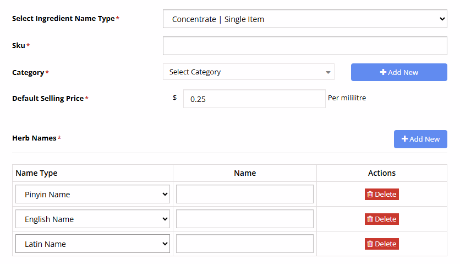Delete the Latin Name entry

[382, 244]
